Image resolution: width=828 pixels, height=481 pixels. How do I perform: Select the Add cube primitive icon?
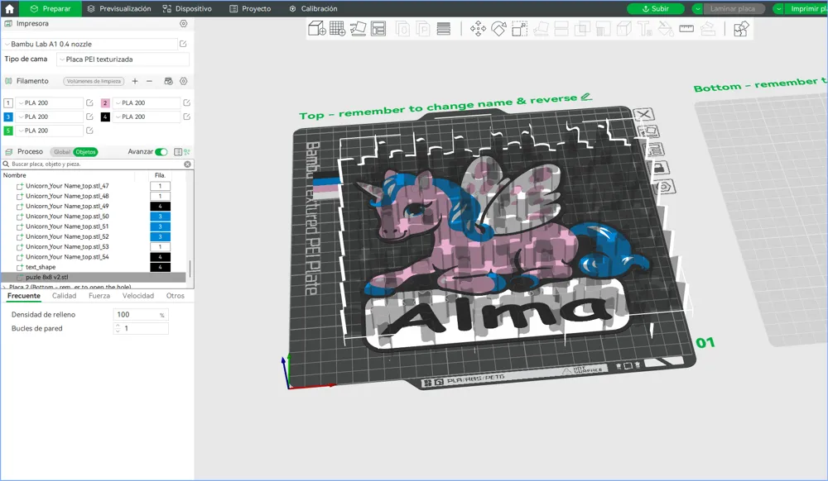(x=316, y=28)
